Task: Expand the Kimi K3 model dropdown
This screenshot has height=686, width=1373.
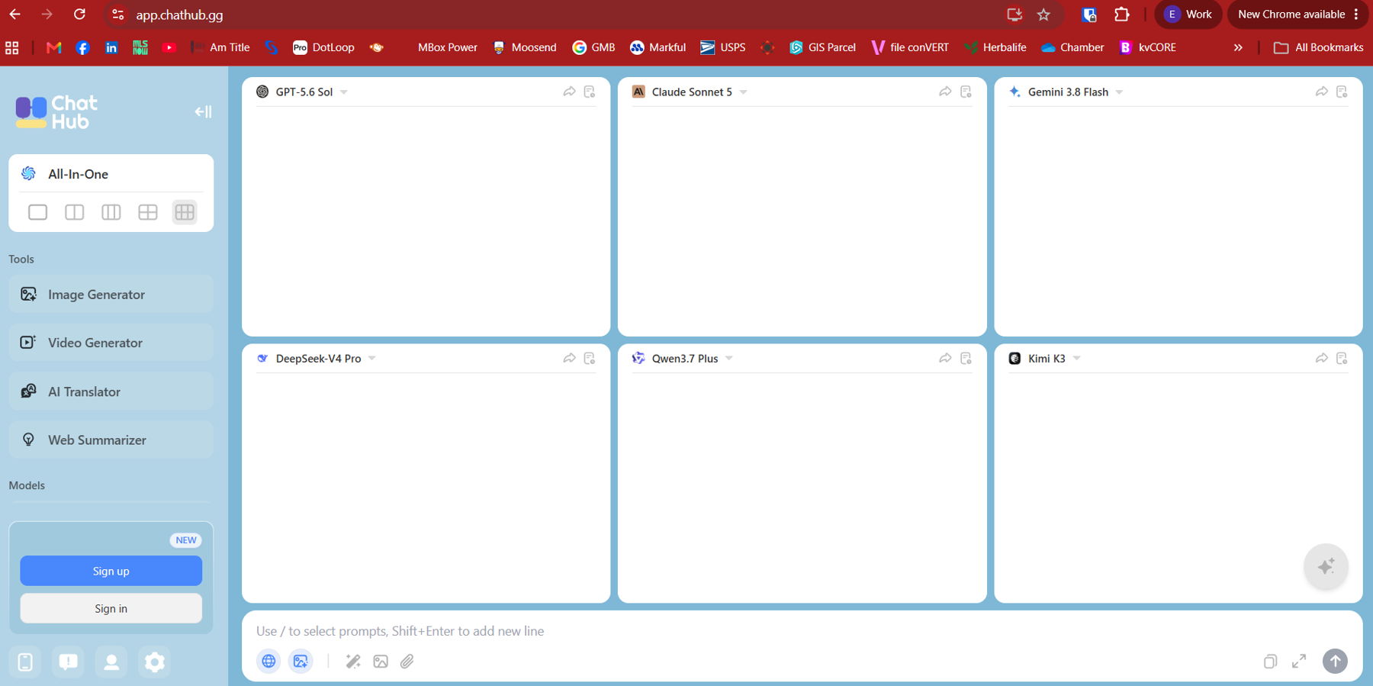Action: coord(1076,359)
